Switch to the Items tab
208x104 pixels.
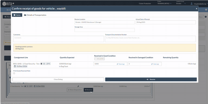pyautogui.click(x=17, y=15)
